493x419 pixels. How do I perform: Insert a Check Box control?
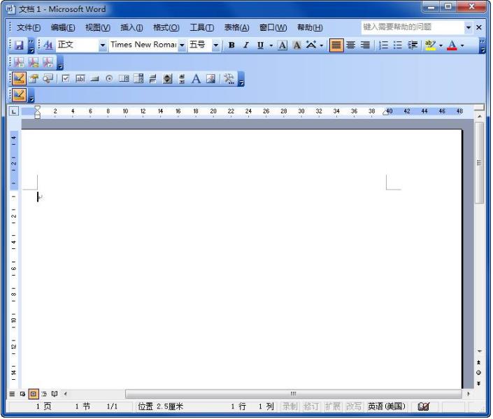coord(66,78)
